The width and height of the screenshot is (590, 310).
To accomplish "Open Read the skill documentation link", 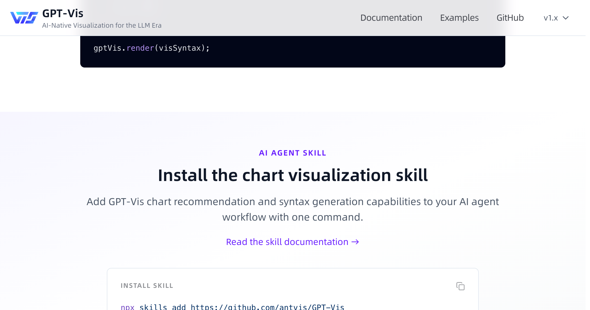I will 293,242.
